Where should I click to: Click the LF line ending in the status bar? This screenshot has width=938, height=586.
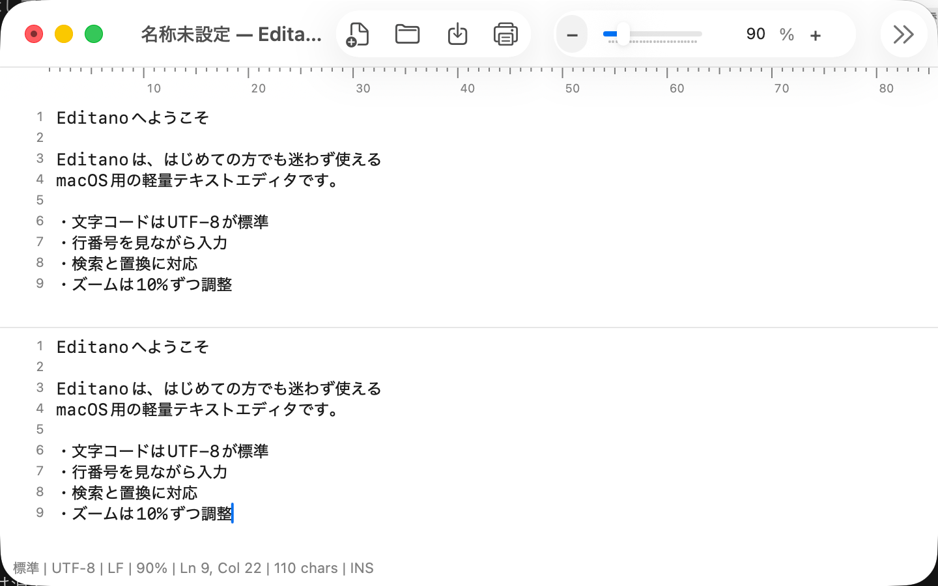tap(115, 568)
